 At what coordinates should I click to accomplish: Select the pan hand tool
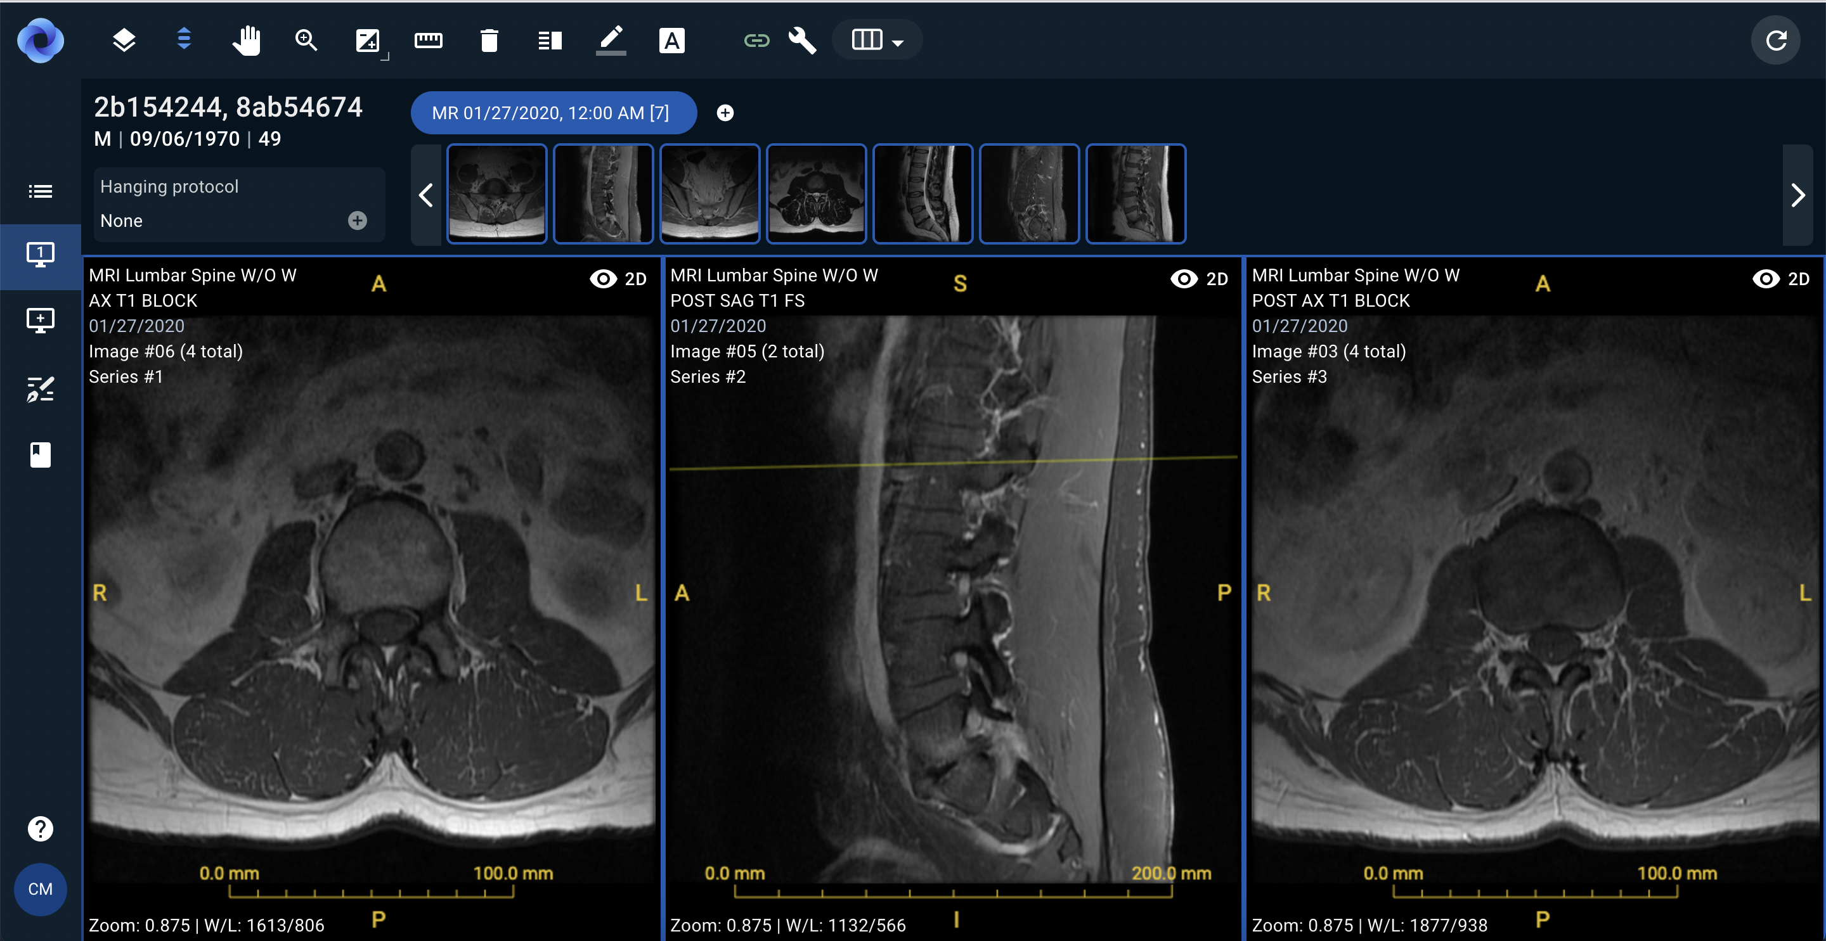(x=246, y=41)
